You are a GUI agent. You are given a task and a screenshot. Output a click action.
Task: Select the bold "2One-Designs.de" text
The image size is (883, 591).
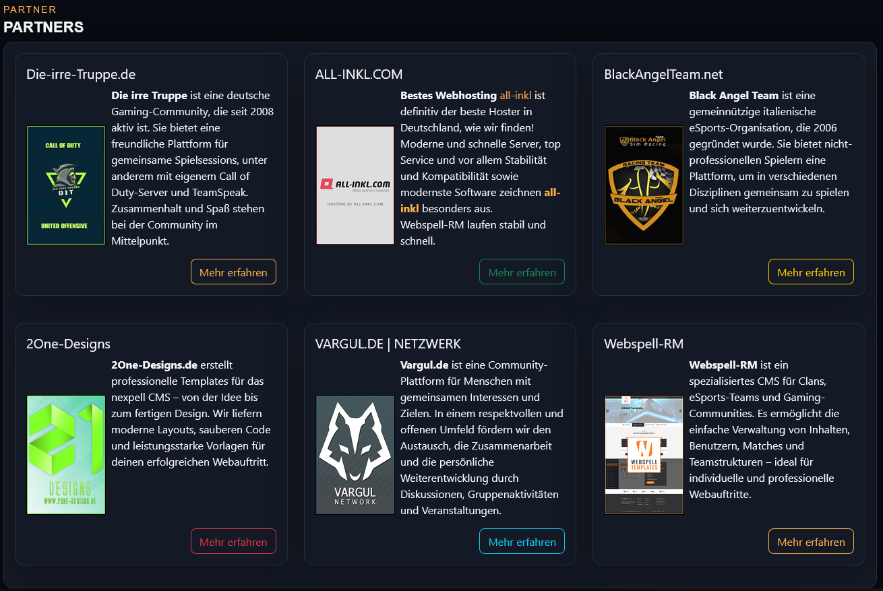154,365
